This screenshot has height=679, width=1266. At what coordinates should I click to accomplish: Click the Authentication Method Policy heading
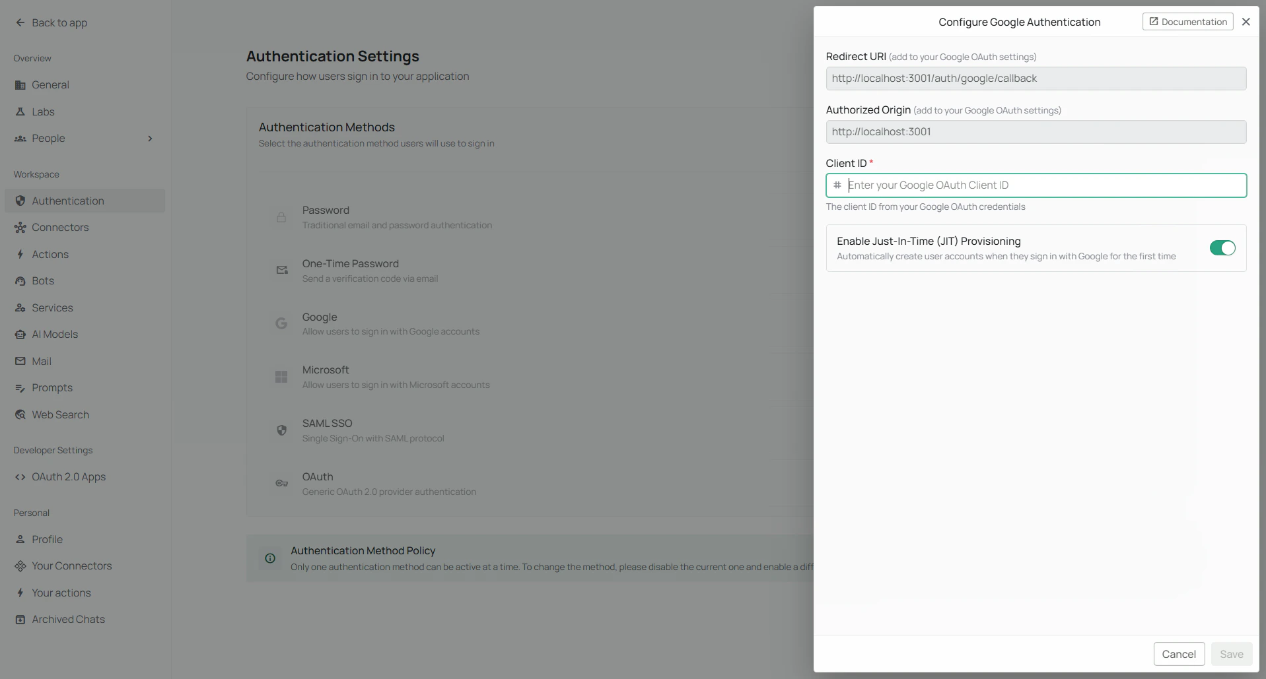coord(363,551)
